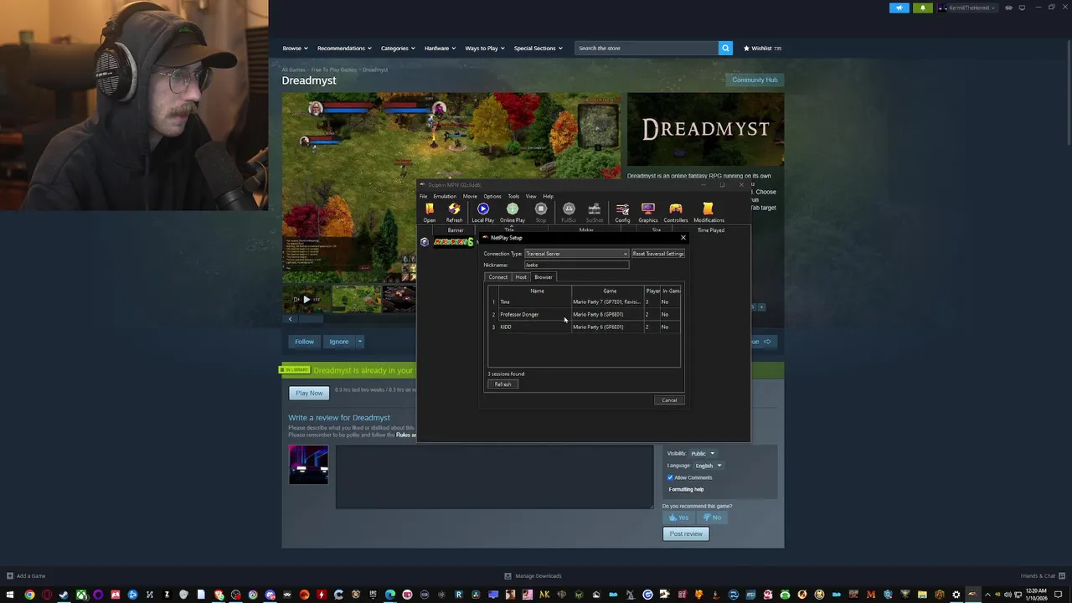Click Reset Traversal Settings button

tap(658, 254)
